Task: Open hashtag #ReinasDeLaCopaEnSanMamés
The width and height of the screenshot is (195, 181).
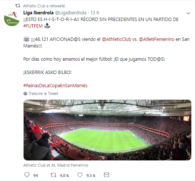Action: point(55,86)
